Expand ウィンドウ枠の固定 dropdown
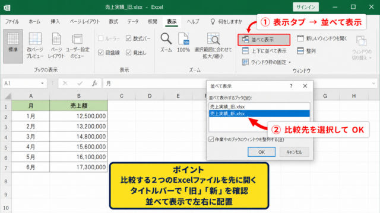 [290, 62]
